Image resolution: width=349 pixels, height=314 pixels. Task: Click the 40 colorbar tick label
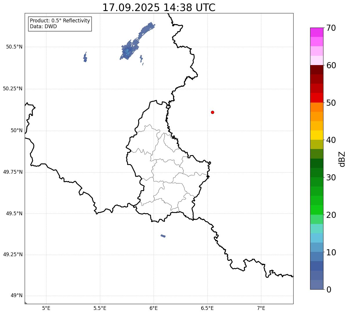pos(331,140)
